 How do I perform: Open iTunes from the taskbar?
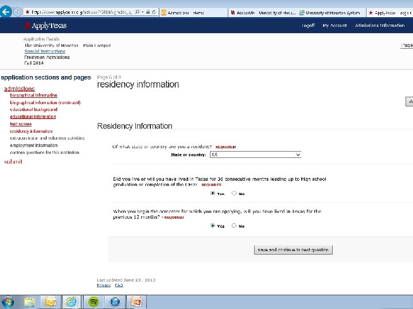pyautogui.click(x=115, y=302)
